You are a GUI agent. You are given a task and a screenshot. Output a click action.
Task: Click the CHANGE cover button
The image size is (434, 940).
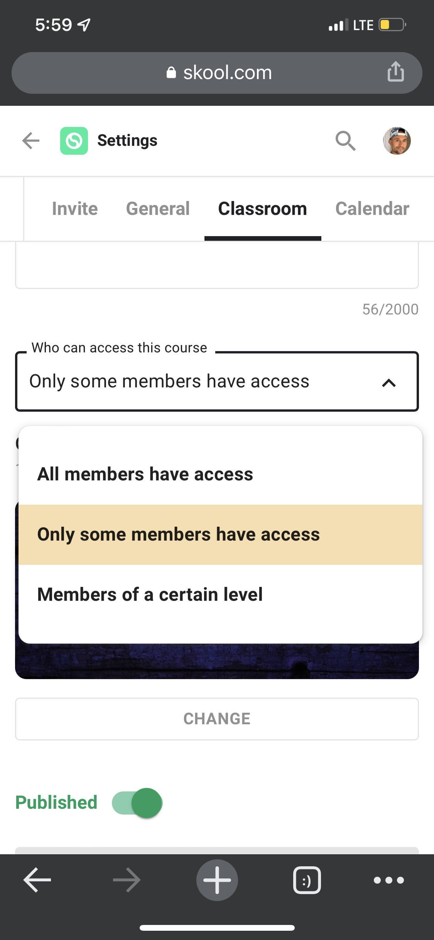coord(217,719)
